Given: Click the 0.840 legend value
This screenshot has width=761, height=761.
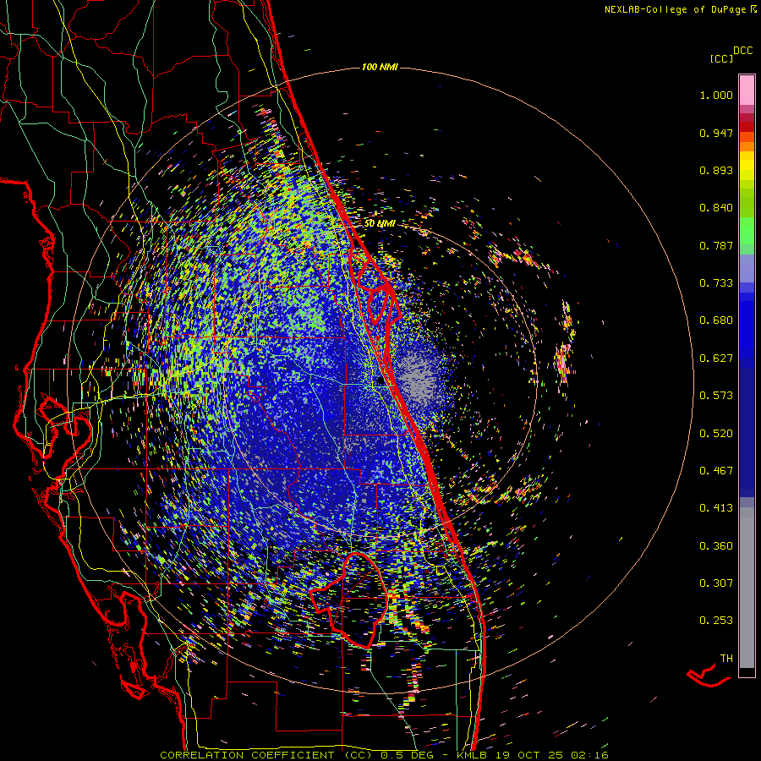Looking at the screenshot, I should tap(716, 208).
